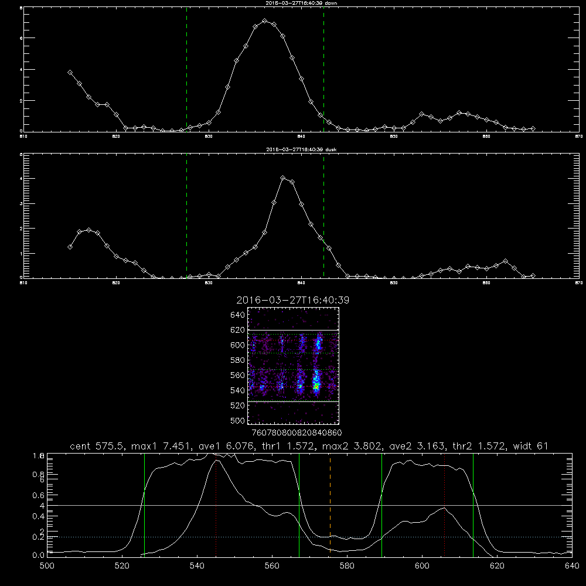The height and width of the screenshot is (586, 586).
Task: Click the red dotted line near 606 in bottom plot
Action: point(444,505)
